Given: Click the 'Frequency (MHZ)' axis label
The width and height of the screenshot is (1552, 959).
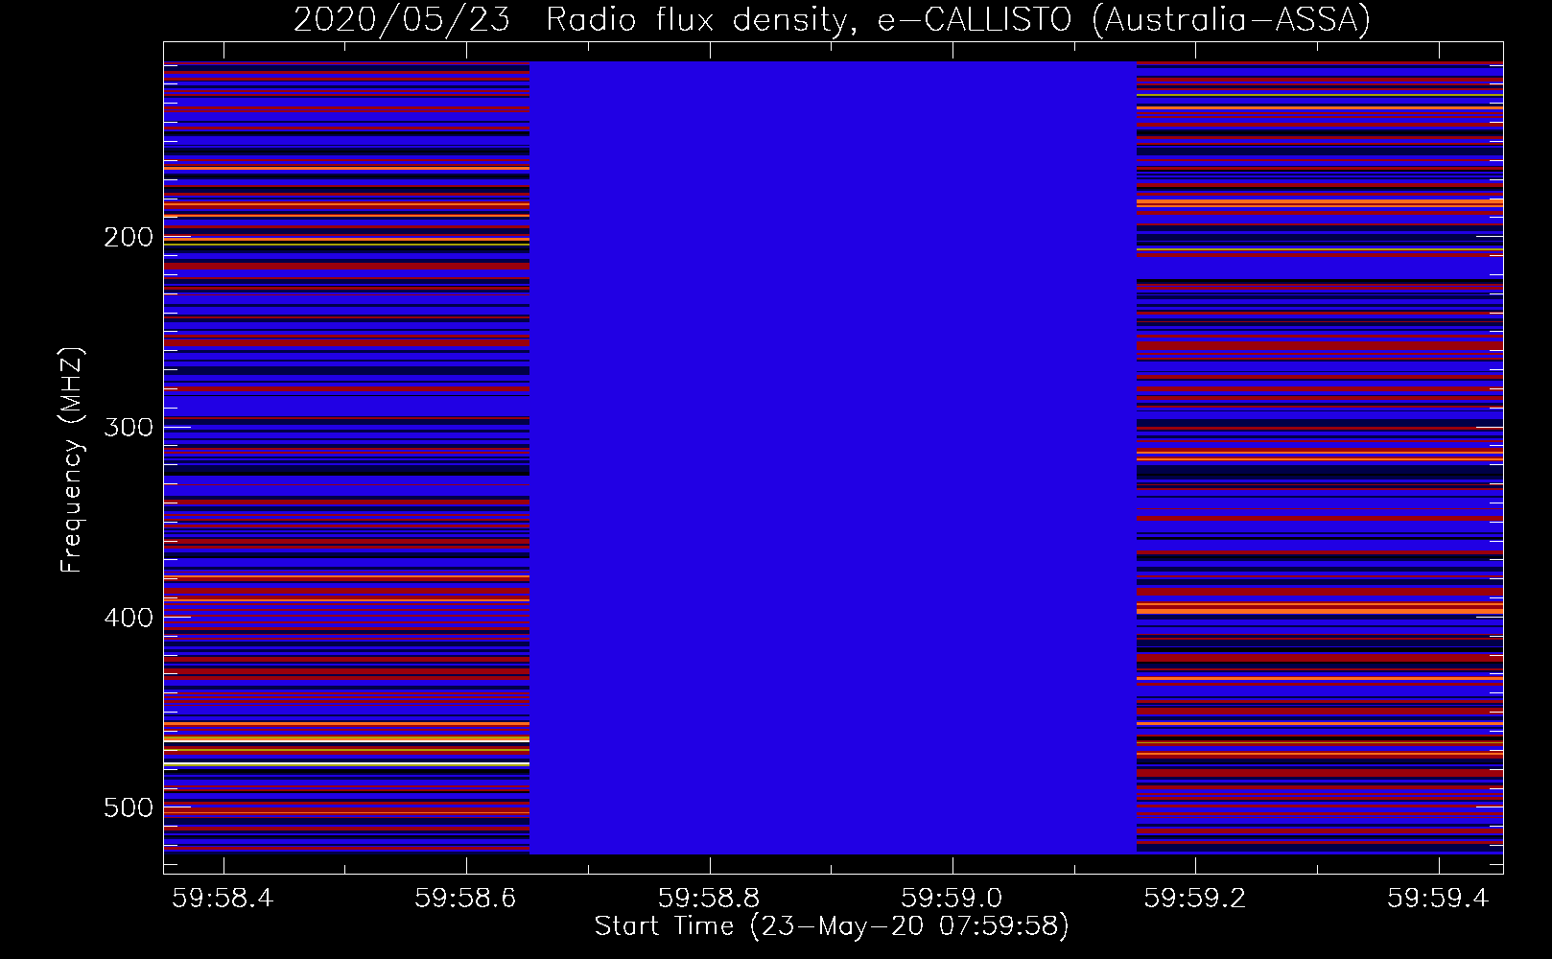Looking at the screenshot, I should point(72,460).
